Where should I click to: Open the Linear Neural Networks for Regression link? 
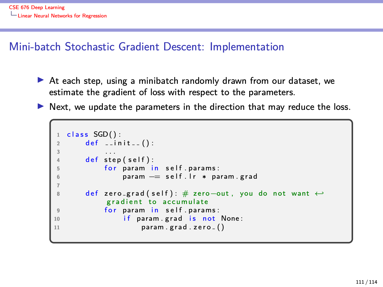(x=62, y=16)
